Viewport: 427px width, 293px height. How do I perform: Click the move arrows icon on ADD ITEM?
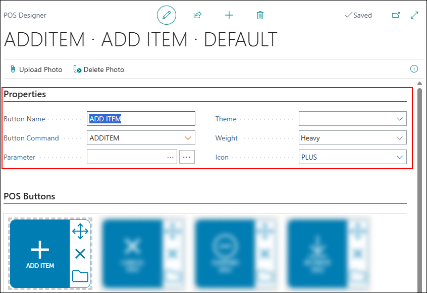tap(80, 232)
